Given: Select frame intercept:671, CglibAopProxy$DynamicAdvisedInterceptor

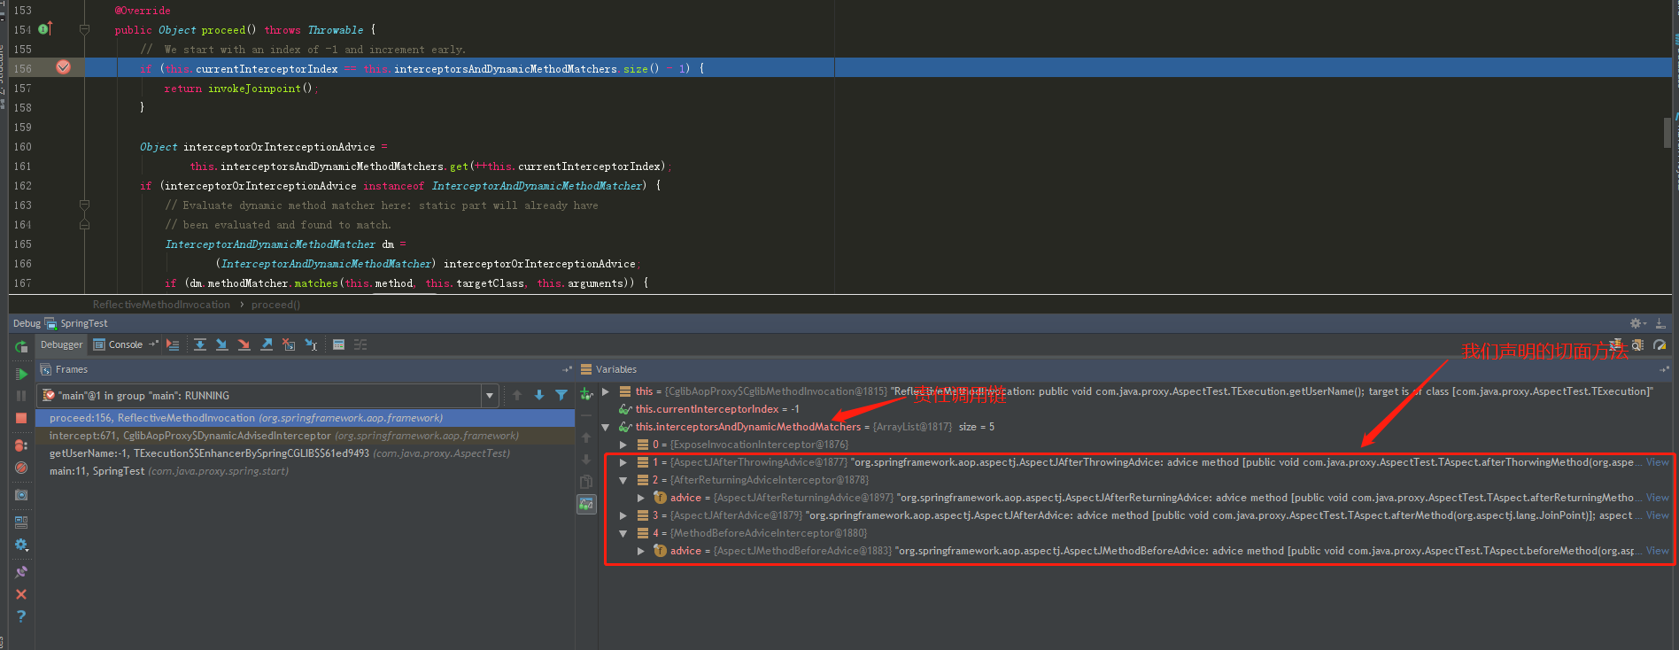Looking at the screenshot, I should 306,436.
